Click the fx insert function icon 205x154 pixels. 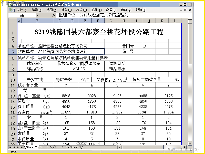point(54,15)
